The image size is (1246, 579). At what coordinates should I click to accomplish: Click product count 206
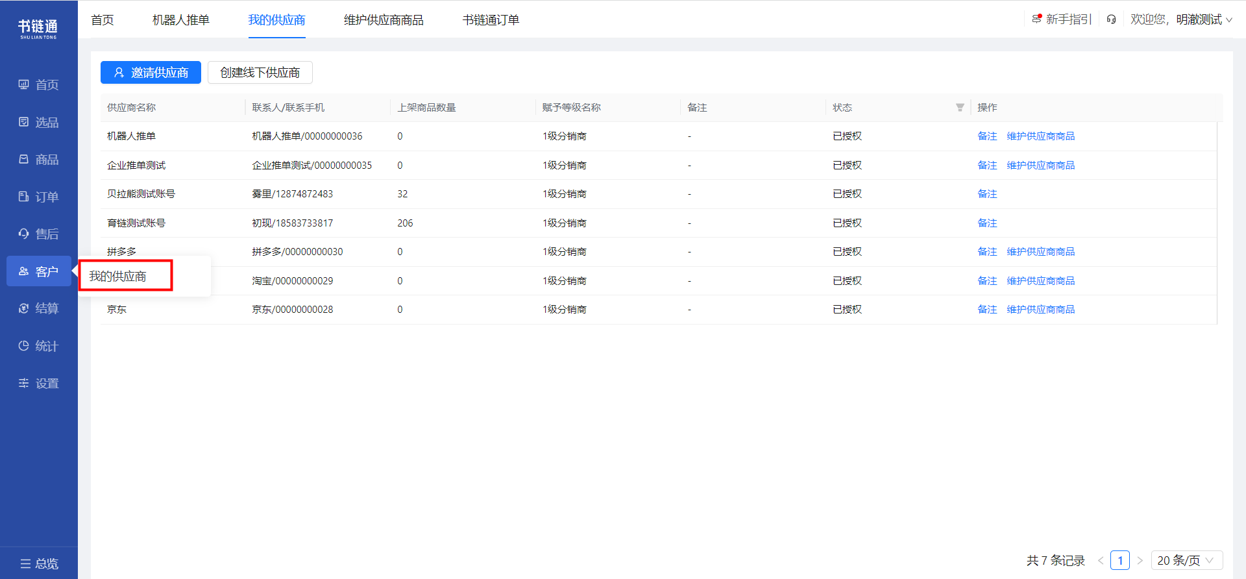(x=405, y=223)
